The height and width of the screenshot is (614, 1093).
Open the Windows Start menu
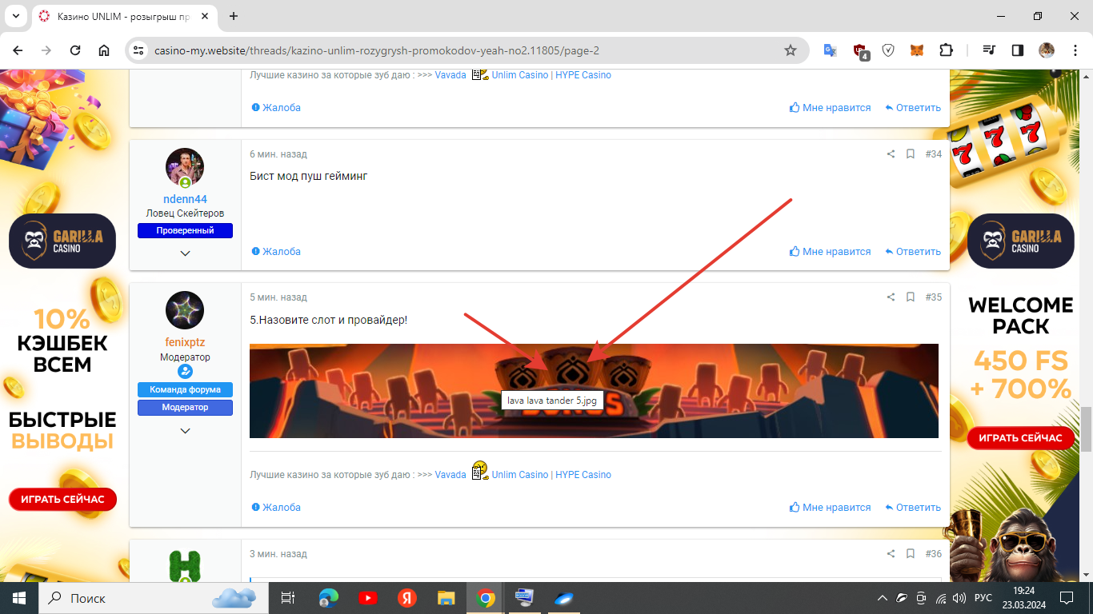pyautogui.click(x=19, y=598)
